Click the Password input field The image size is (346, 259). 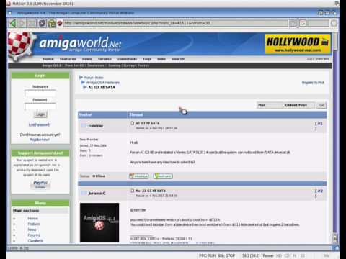pos(40,106)
